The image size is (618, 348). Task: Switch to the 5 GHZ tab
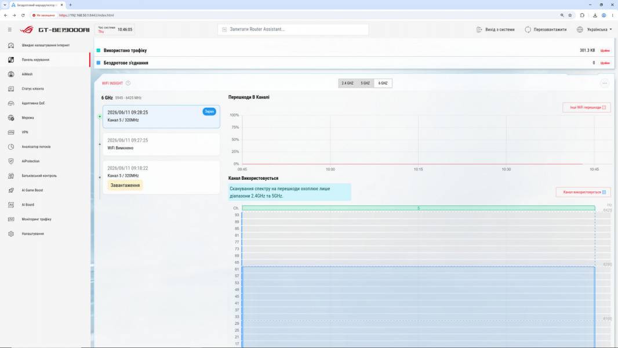[365, 83]
